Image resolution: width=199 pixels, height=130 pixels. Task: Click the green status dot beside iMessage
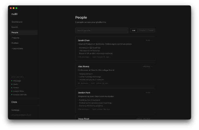tap(12, 81)
